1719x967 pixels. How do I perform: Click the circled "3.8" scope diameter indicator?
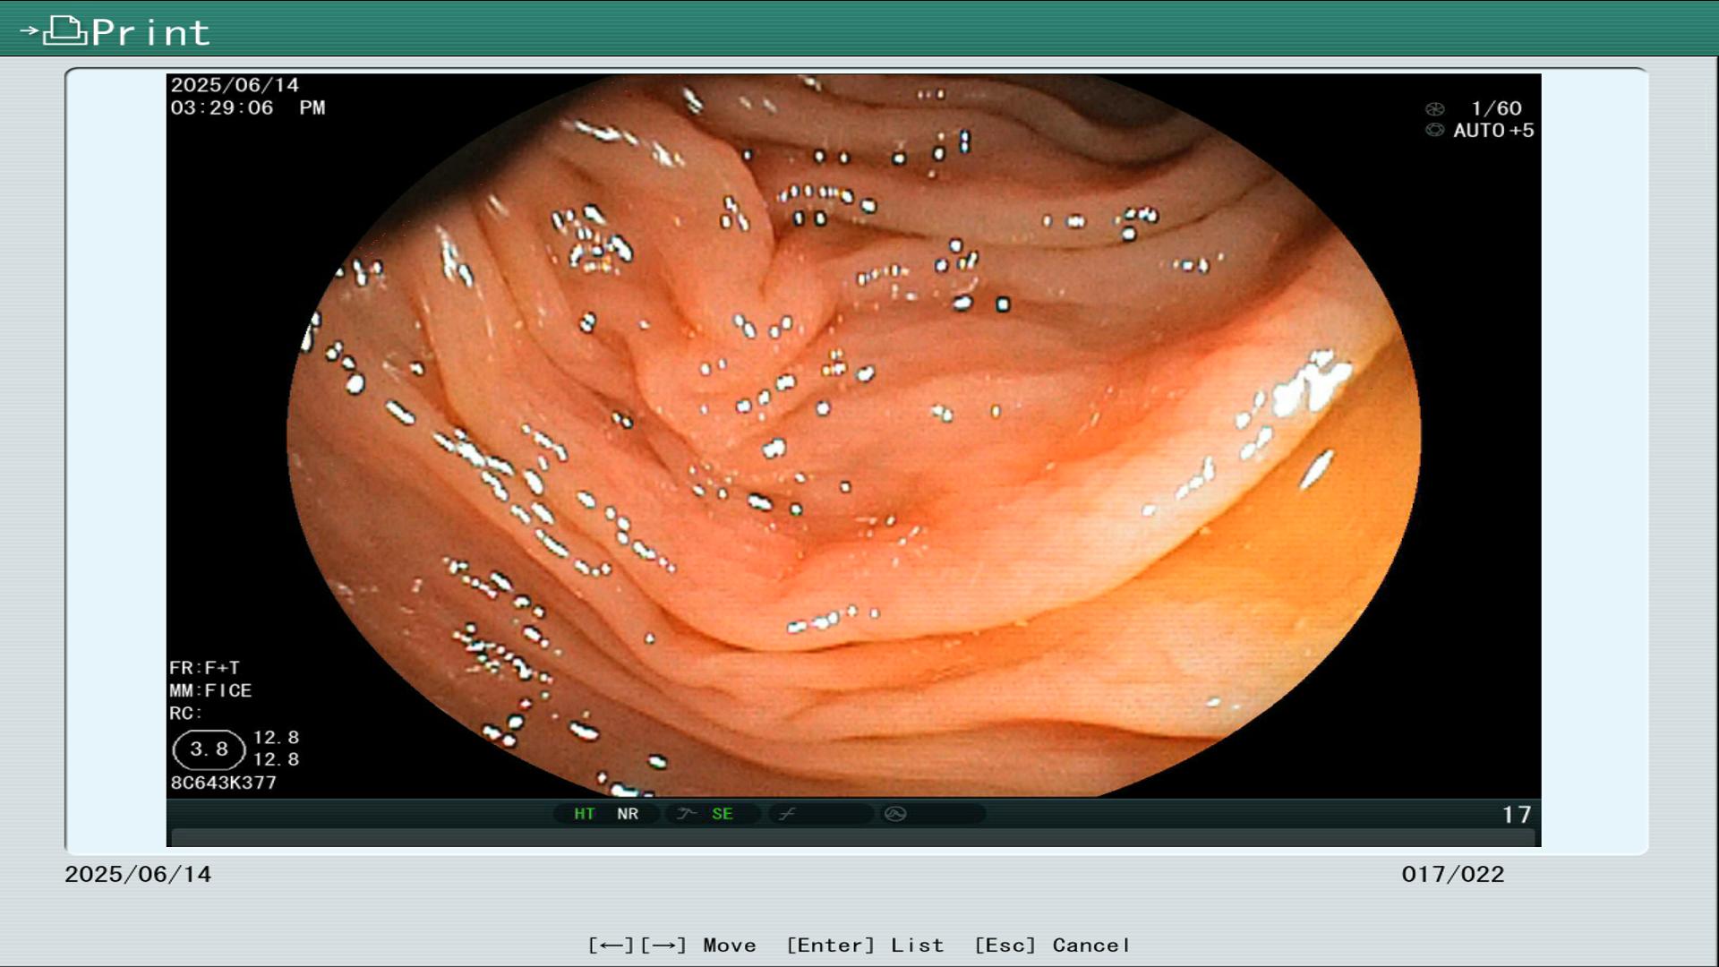click(x=209, y=749)
